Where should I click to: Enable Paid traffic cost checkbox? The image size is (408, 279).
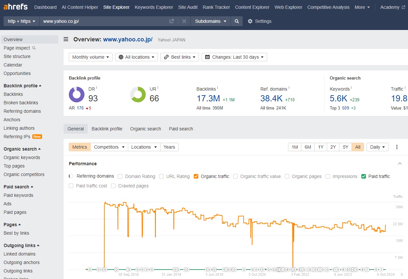71,186
